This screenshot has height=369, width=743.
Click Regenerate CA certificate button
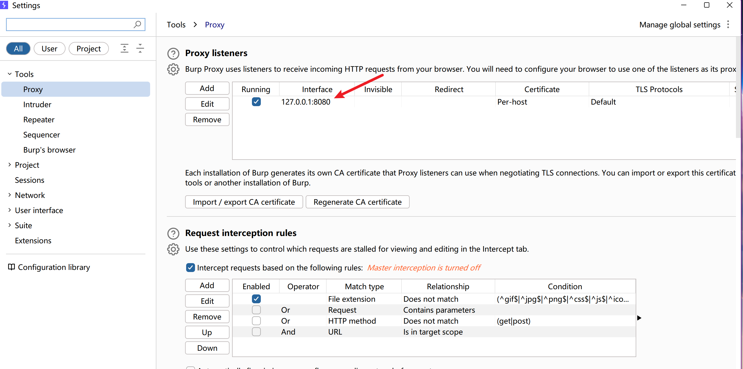[357, 202]
